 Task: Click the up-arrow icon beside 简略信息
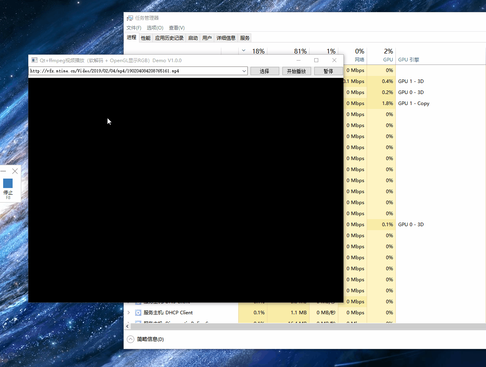click(x=130, y=339)
